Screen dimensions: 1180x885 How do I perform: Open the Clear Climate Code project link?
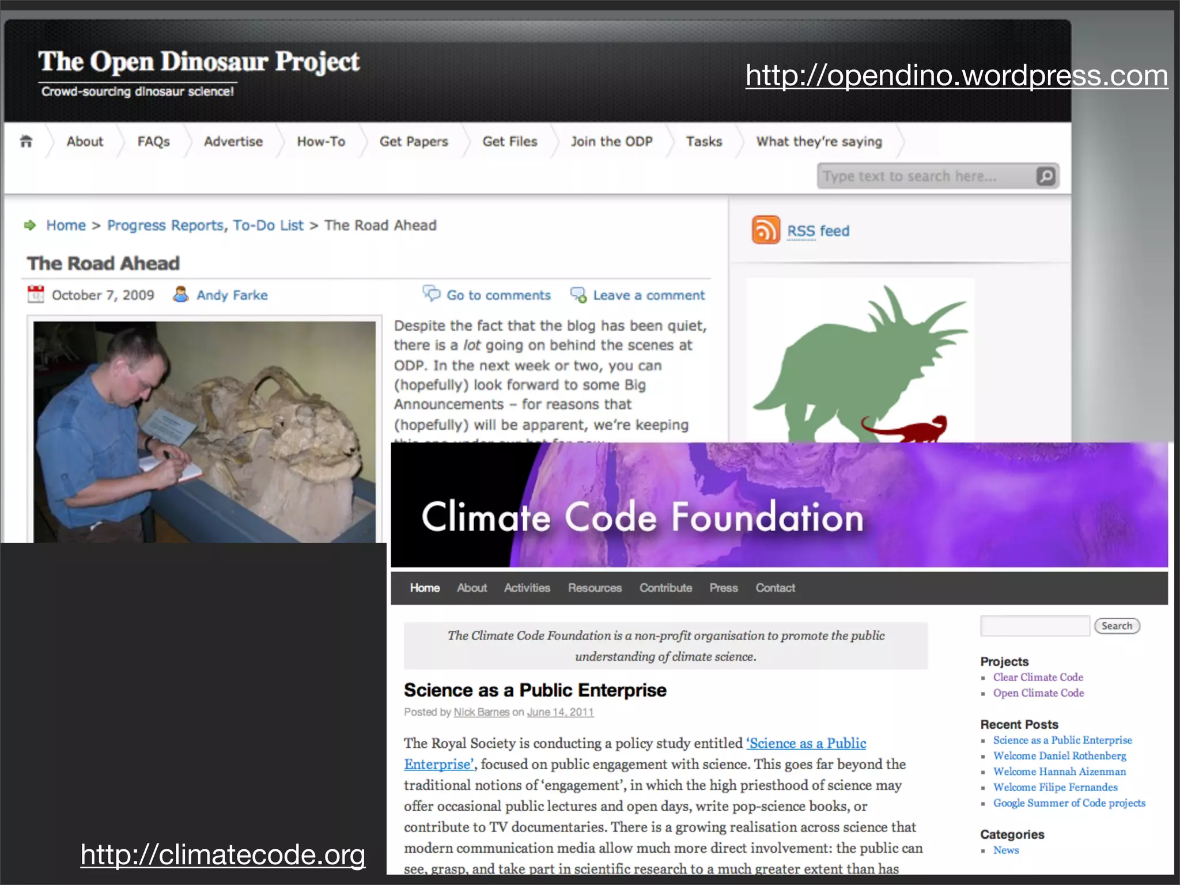click(x=1038, y=677)
